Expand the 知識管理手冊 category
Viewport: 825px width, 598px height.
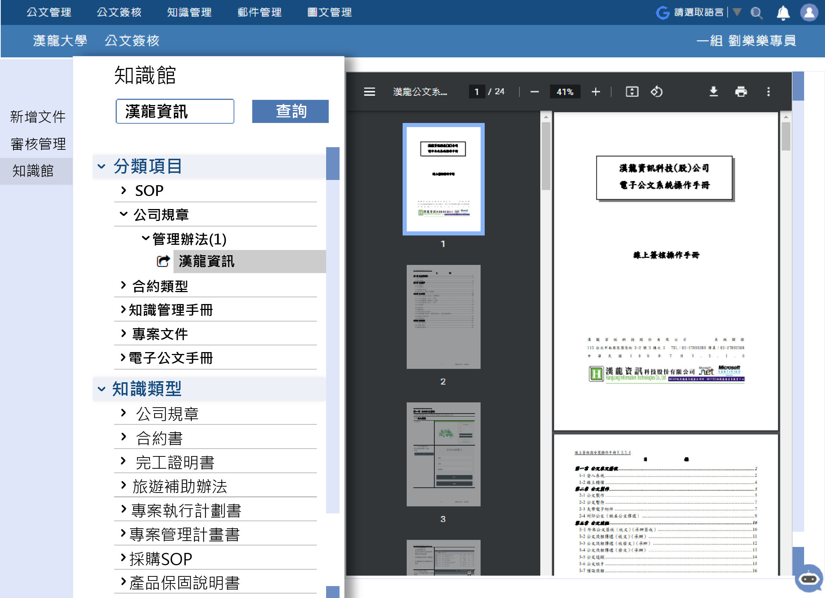(124, 309)
